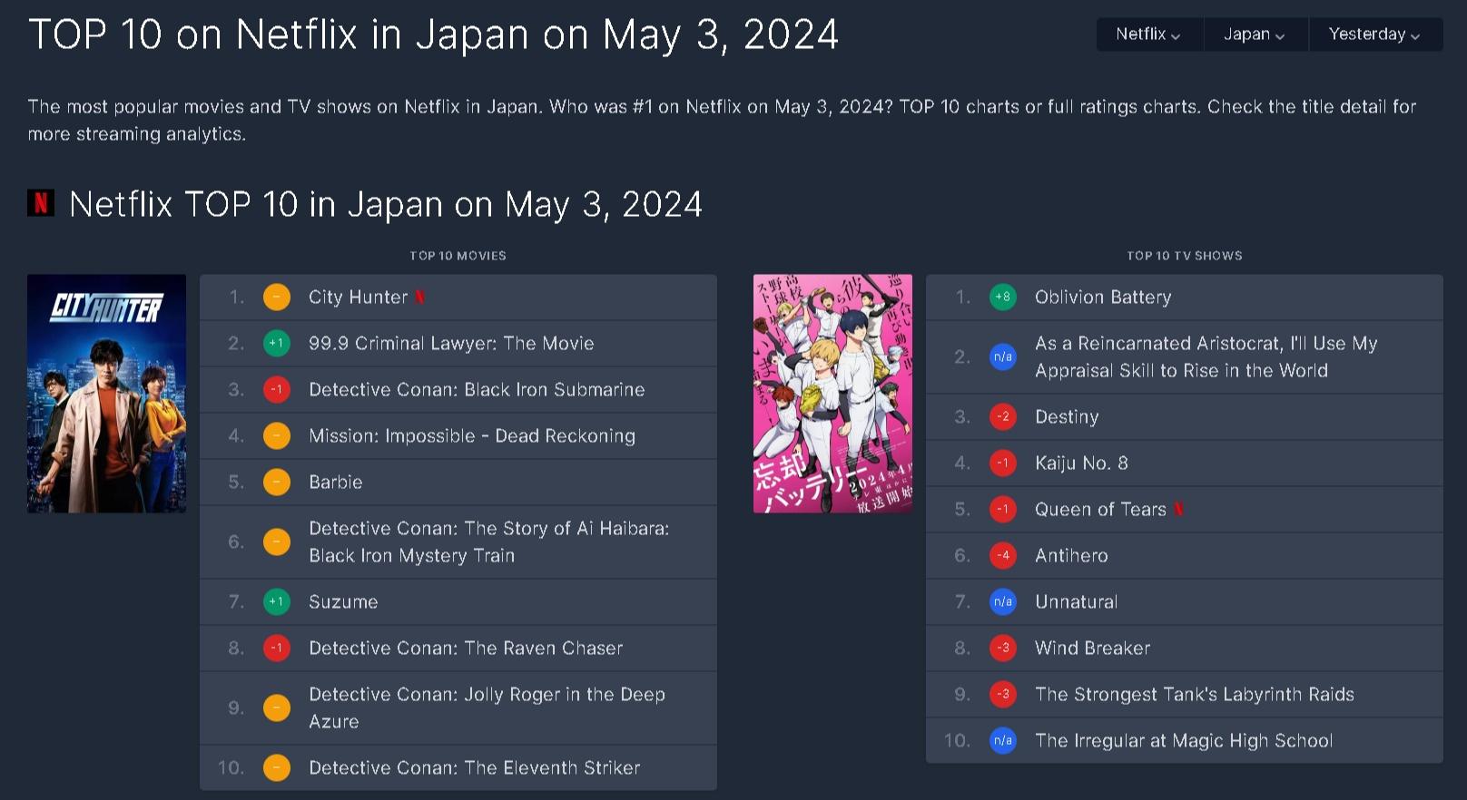The height and width of the screenshot is (800, 1467).
Task: Open the Queen of Tears title
Action: (1100, 510)
